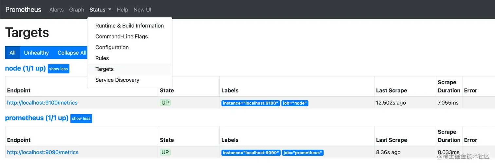This screenshot has height=165, width=495.
Task: Click Endpoint header in prometheus table
Action: (x=19, y=140)
